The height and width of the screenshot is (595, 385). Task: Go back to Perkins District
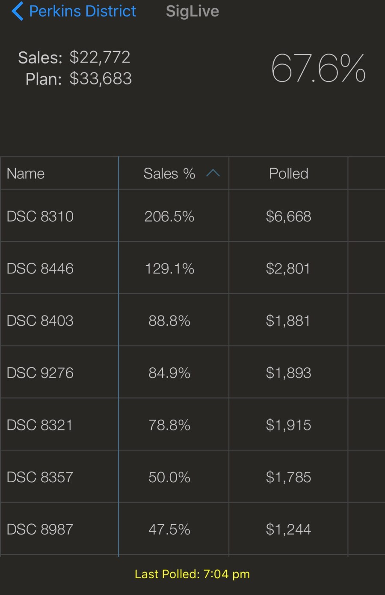point(82,11)
